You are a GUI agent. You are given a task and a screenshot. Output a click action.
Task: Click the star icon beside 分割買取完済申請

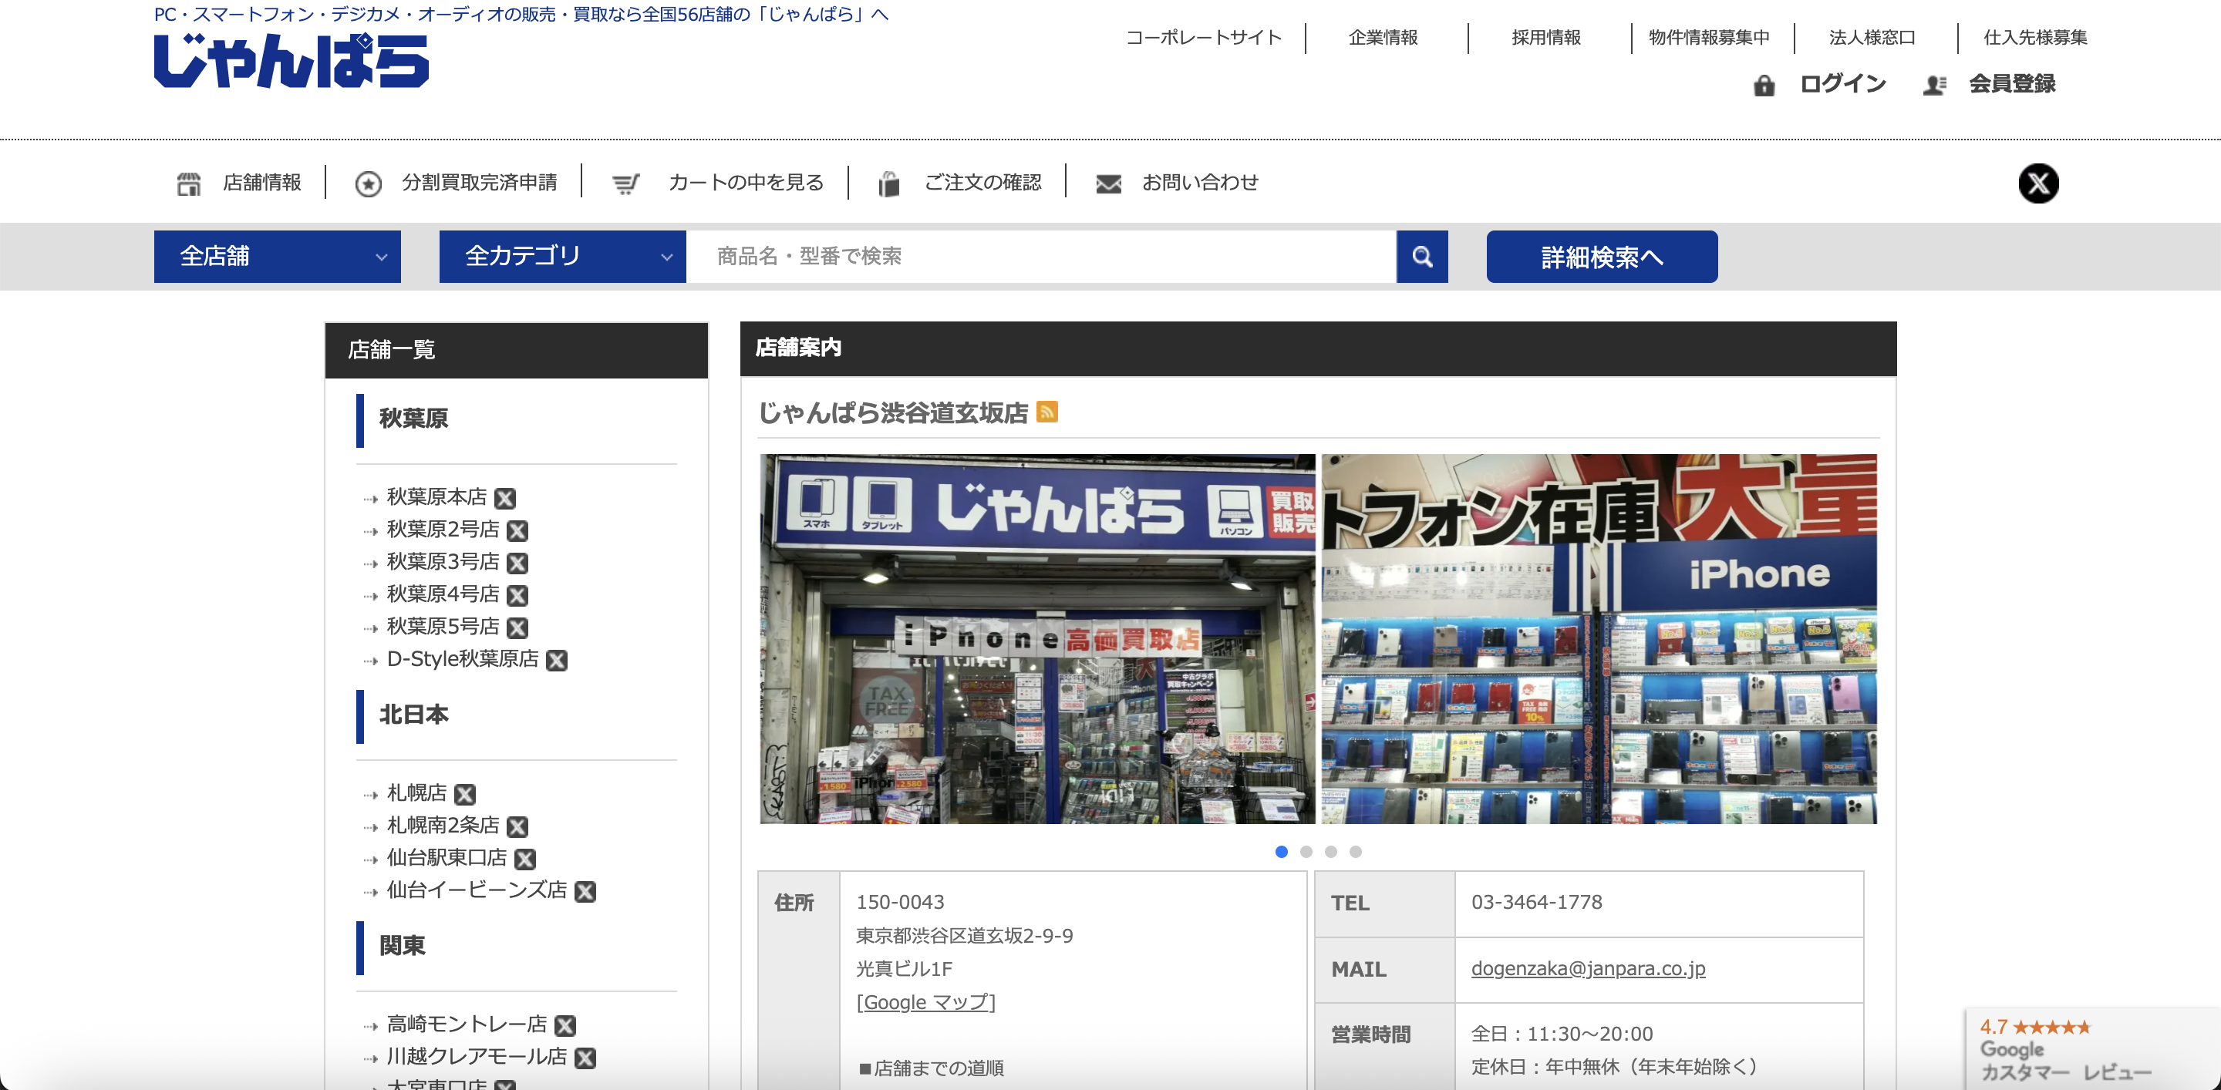pyautogui.click(x=368, y=183)
